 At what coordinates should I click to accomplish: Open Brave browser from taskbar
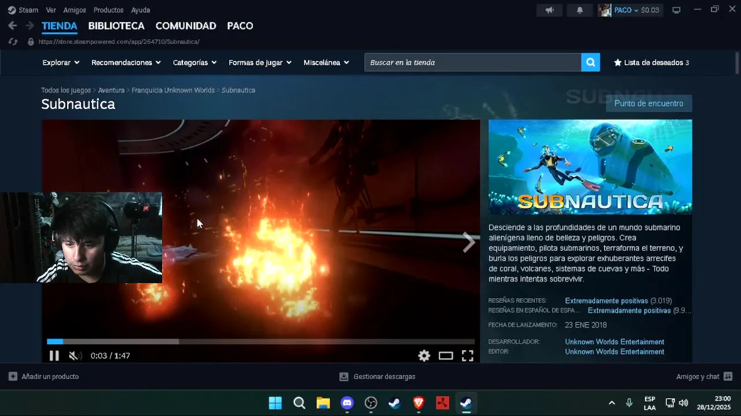point(419,403)
